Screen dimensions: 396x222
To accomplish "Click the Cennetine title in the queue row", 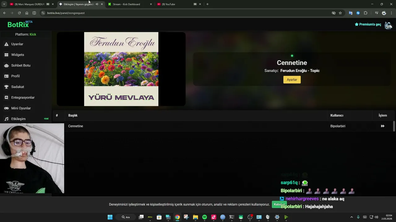I will (x=75, y=126).
